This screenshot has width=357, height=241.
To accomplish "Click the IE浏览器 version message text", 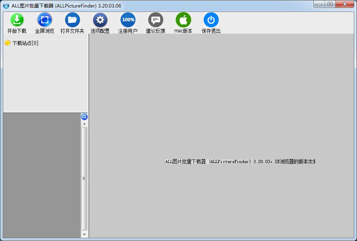I will pyautogui.click(x=240, y=161).
